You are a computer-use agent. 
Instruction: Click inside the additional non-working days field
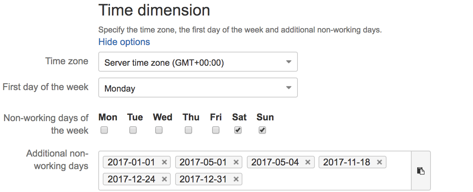[x=325, y=179]
